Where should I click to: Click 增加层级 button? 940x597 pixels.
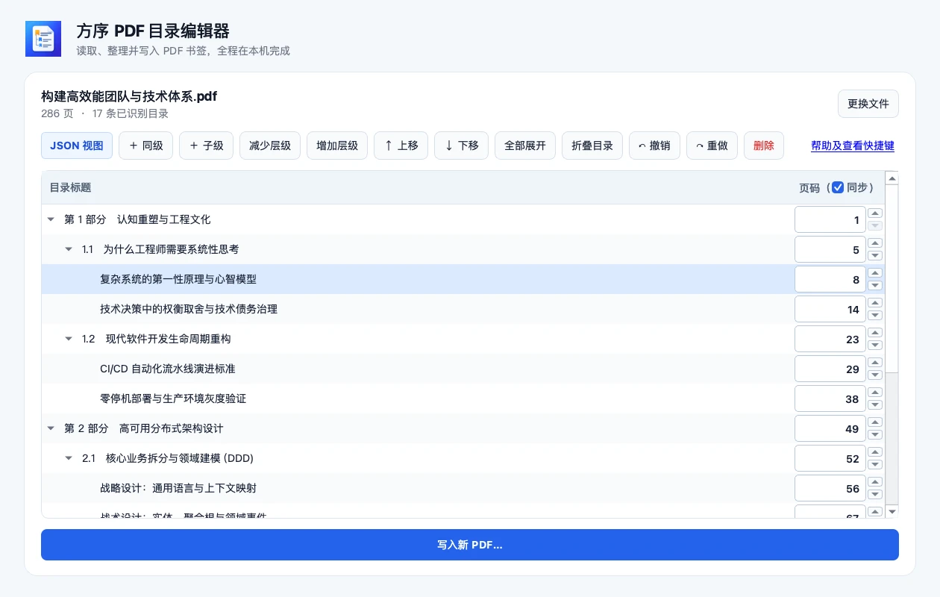coord(337,146)
